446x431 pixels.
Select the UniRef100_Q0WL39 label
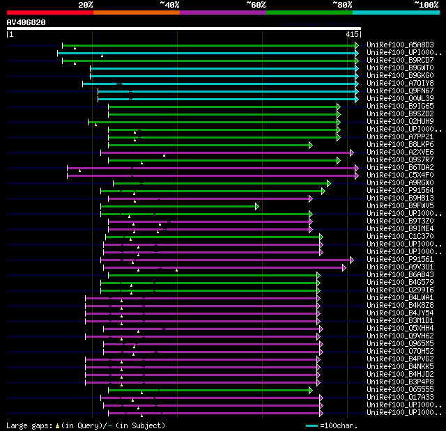(400, 99)
